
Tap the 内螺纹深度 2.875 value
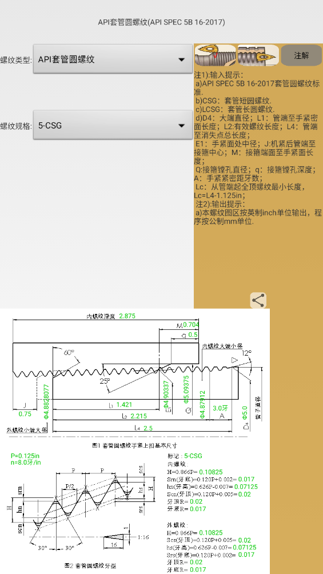(x=127, y=316)
